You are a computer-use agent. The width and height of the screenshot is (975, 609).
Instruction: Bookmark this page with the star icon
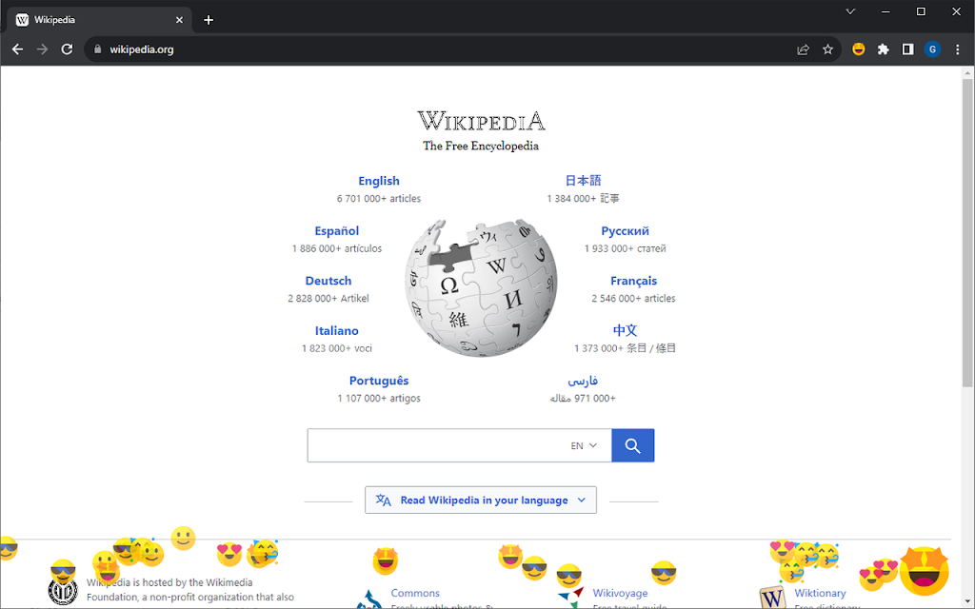(x=827, y=49)
